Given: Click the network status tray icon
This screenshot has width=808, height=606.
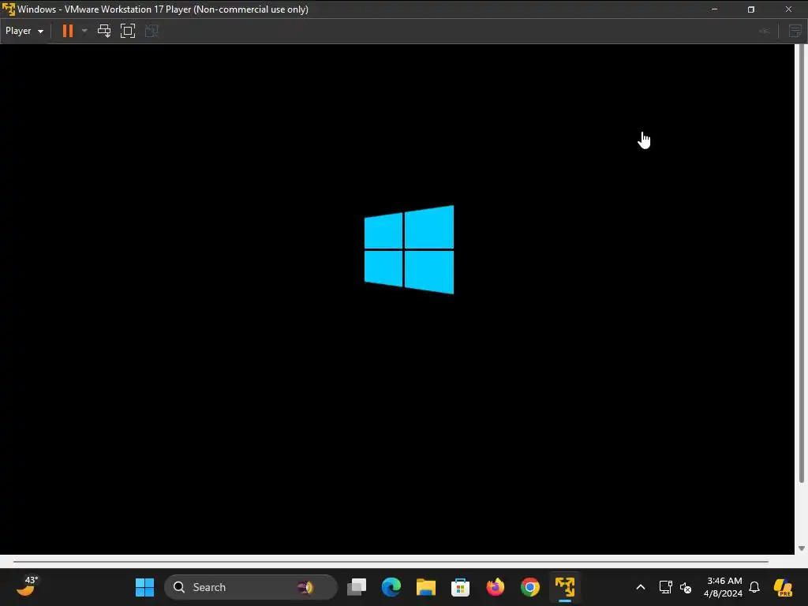Looking at the screenshot, I should tap(665, 587).
